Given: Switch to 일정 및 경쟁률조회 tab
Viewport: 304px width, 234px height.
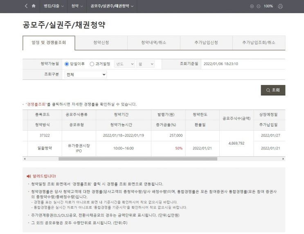Looking at the screenshot, I should click(49, 42).
